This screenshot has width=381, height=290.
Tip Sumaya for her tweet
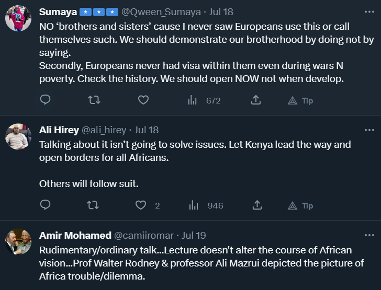pyautogui.click(x=300, y=100)
